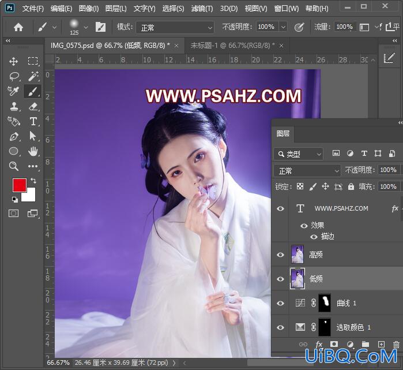This screenshot has height=370, width=403.
Task: Lock layer position
Action: click(x=325, y=186)
